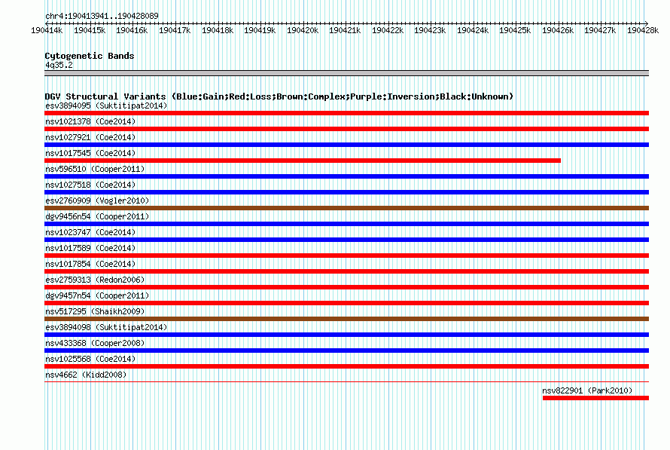670x450 pixels.
Task: Select the 4q35.2 band label
Action: (59, 65)
